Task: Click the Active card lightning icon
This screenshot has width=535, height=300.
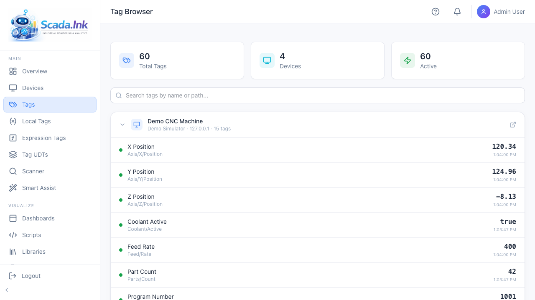Action: point(408,60)
